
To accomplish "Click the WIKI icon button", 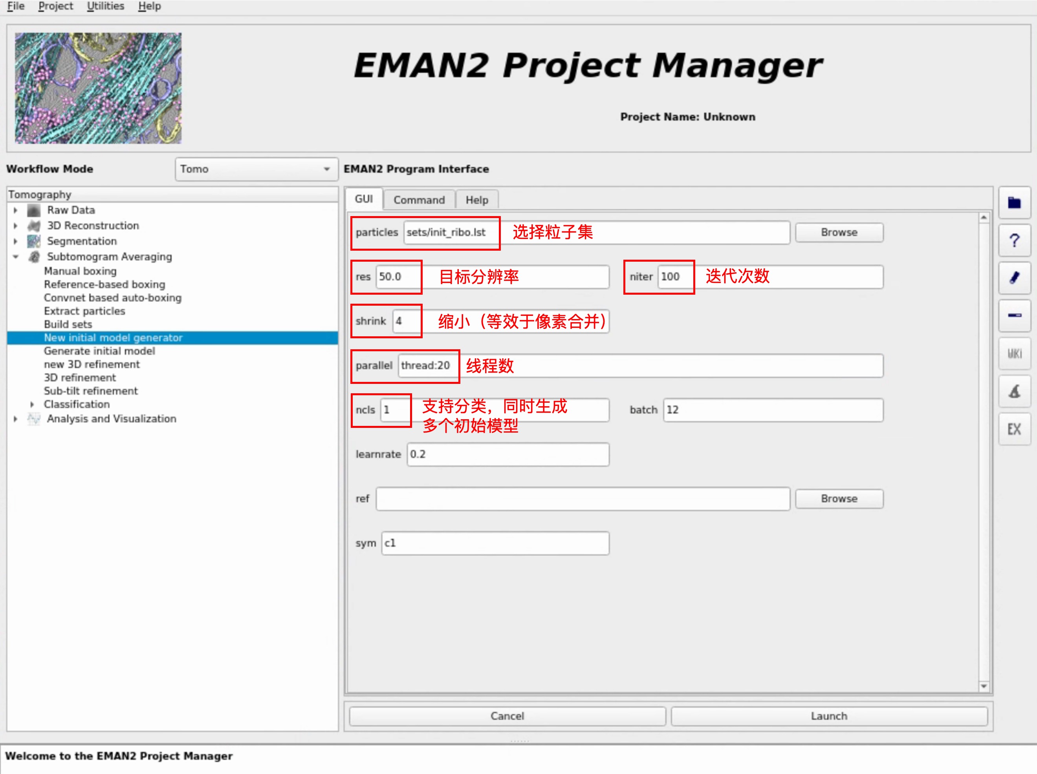I will pyautogui.click(x=1014, y=354).
